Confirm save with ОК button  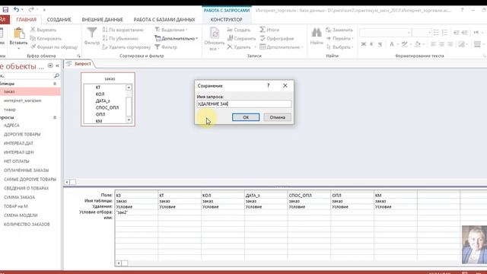246,117
